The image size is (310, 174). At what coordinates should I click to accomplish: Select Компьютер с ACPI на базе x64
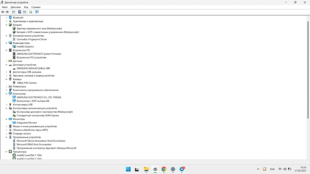(33, 101)
